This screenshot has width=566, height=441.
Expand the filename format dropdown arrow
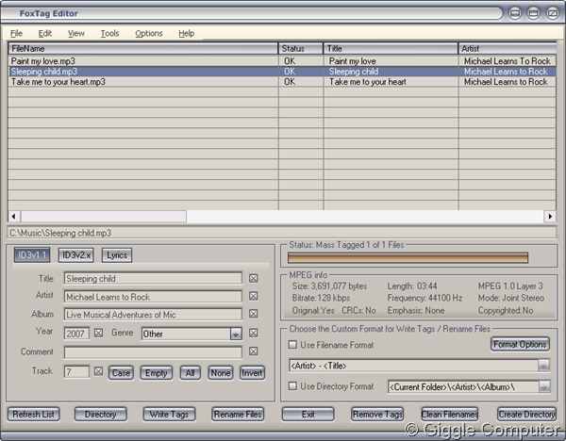pos(543,366)
